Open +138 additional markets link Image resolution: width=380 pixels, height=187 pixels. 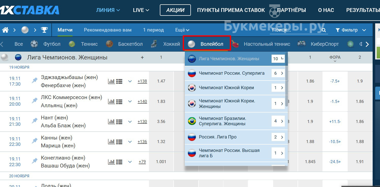[x=142, y=81]
